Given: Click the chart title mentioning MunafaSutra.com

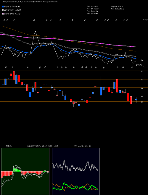Looking at the screenshot, I should pyautogui.click(x=30, y=2).
